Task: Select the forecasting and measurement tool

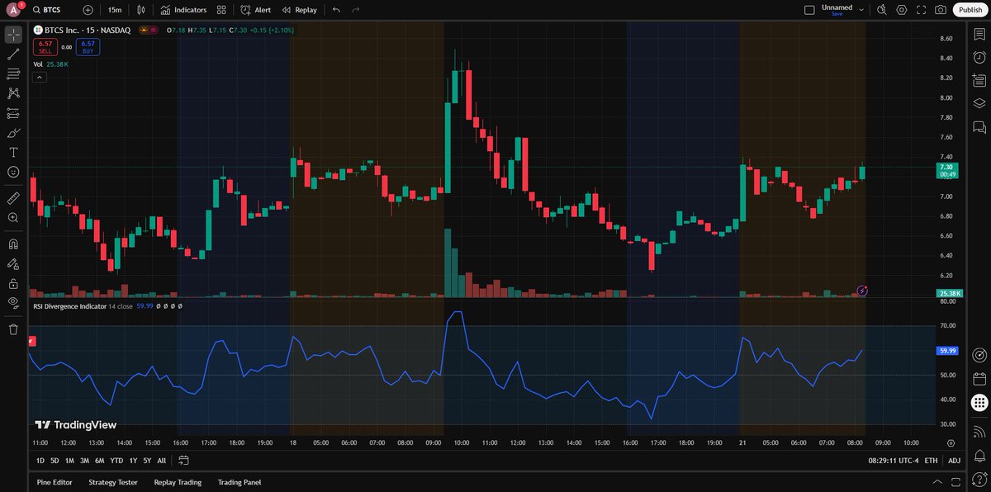Action: [13, 113]
